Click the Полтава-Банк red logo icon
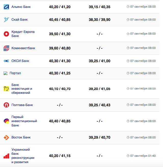This screenshot has height=167, width=163. (x=6, y=105)
